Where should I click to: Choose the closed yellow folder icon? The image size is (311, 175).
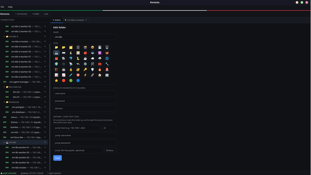point(56,47)
